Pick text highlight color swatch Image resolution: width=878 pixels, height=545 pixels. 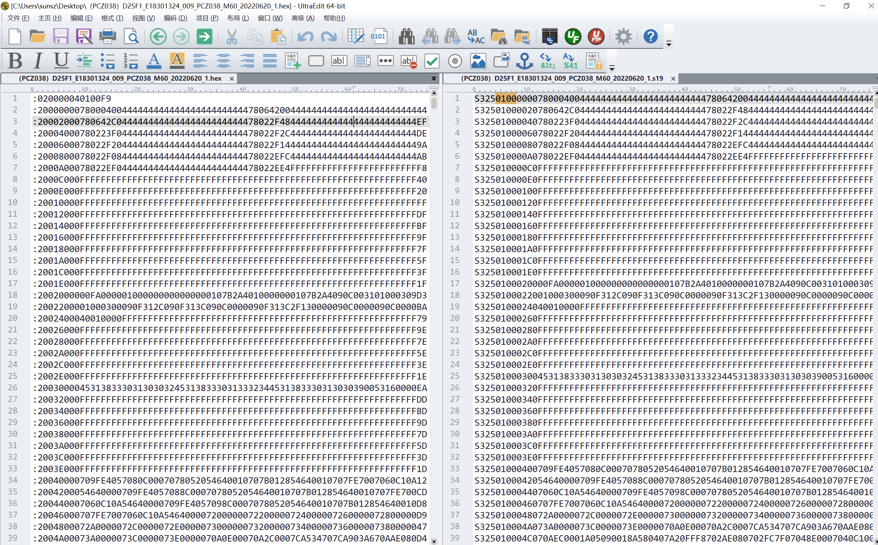(177, 61)
